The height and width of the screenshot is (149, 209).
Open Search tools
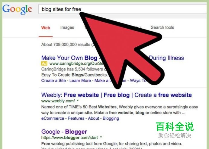162,27
